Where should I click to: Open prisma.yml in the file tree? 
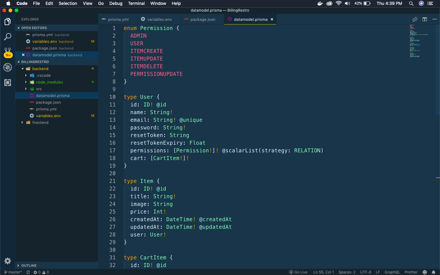57,109
